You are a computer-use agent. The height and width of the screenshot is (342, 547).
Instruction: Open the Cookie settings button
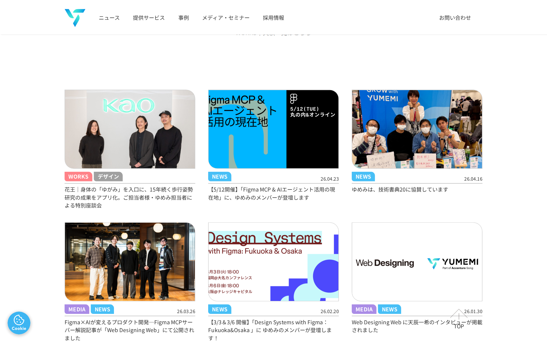[19, 323]
